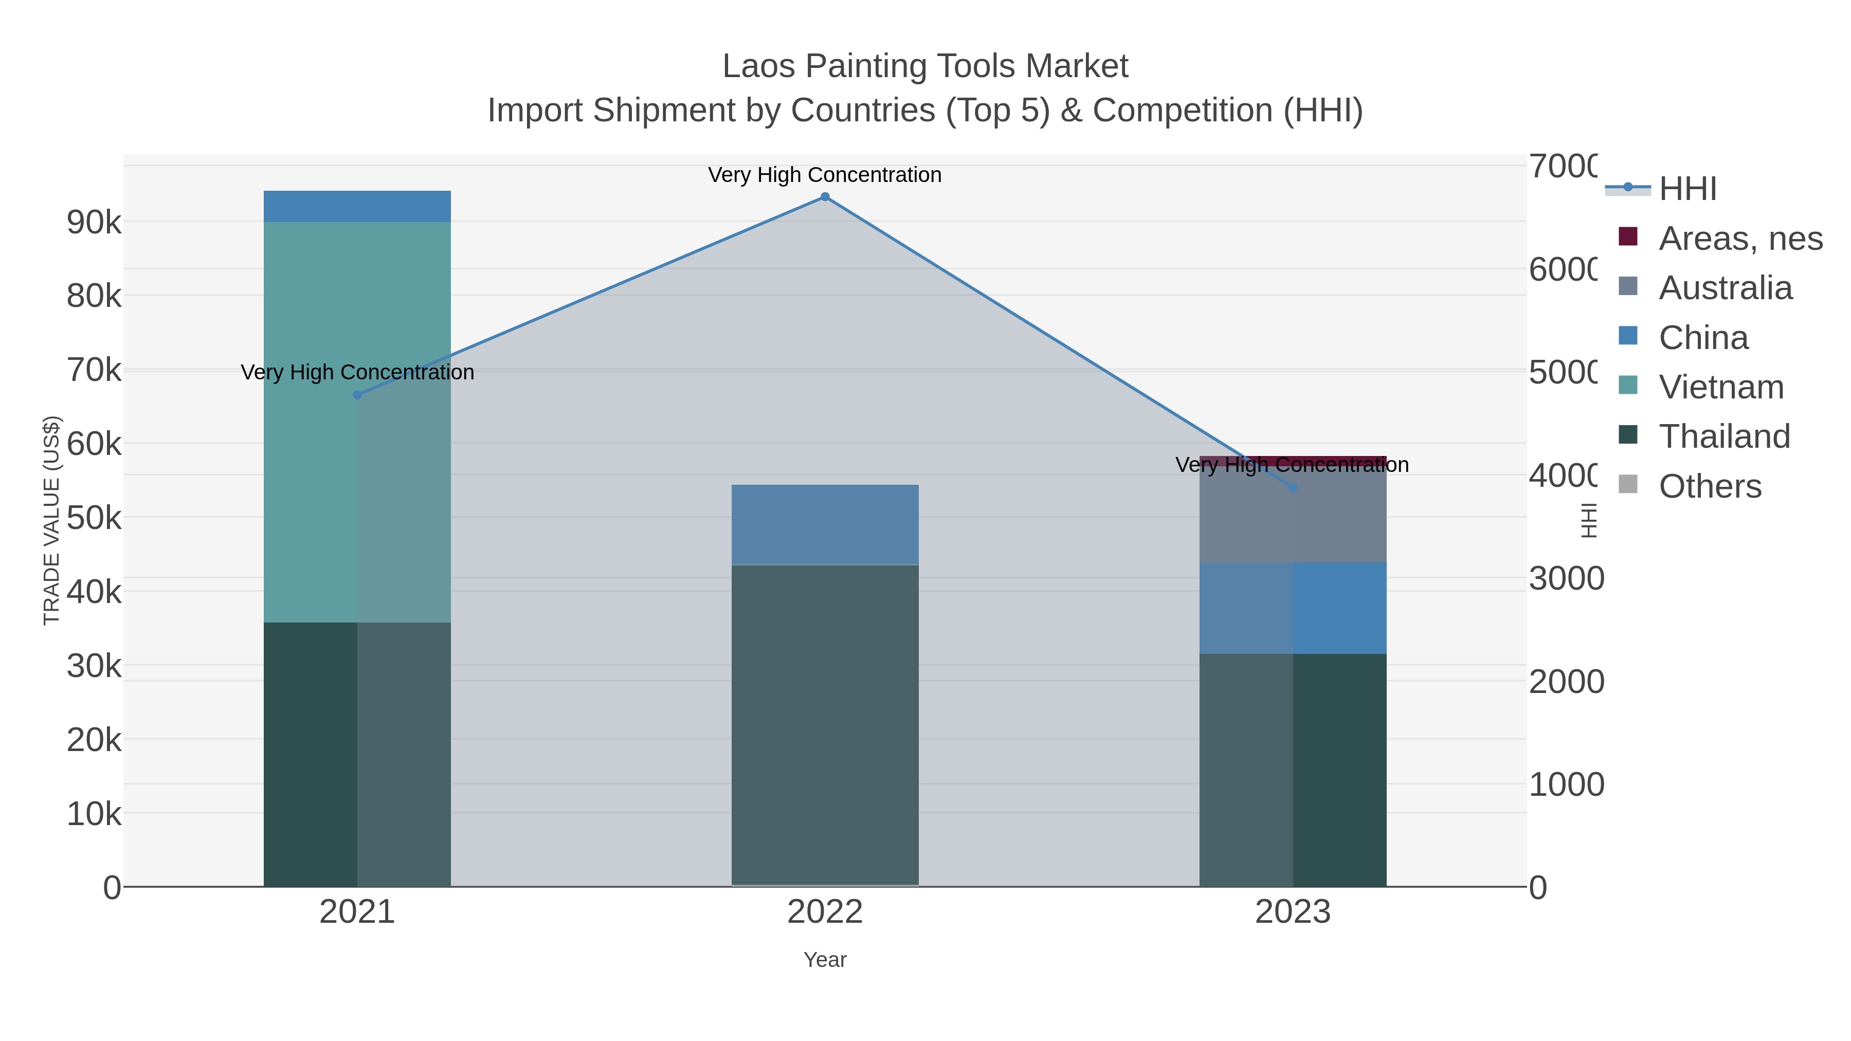Click the Laos Painting Tools Market title

click(x=925, y=66)
